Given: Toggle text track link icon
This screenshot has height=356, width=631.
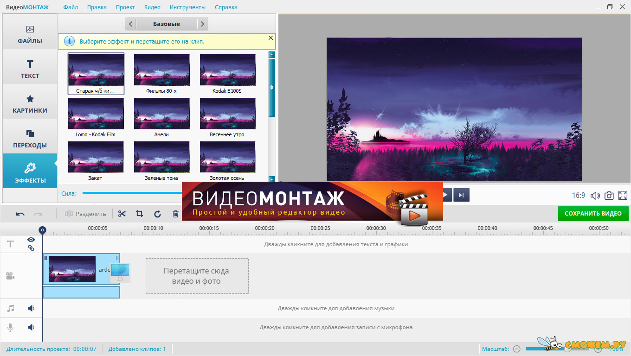Looking at the screenshot, I should 31,248.
